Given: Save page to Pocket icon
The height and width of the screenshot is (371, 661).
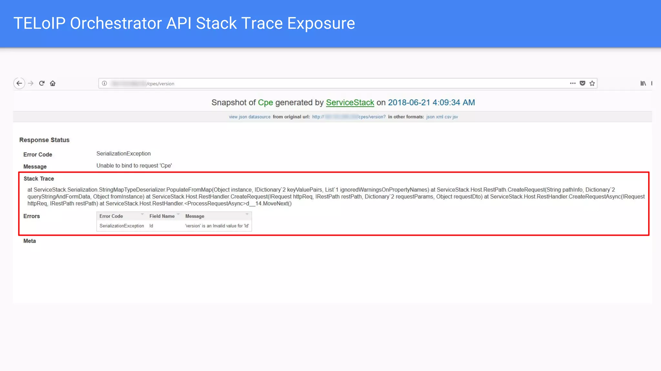Looking at the screenshot, I should coord(582,83).
